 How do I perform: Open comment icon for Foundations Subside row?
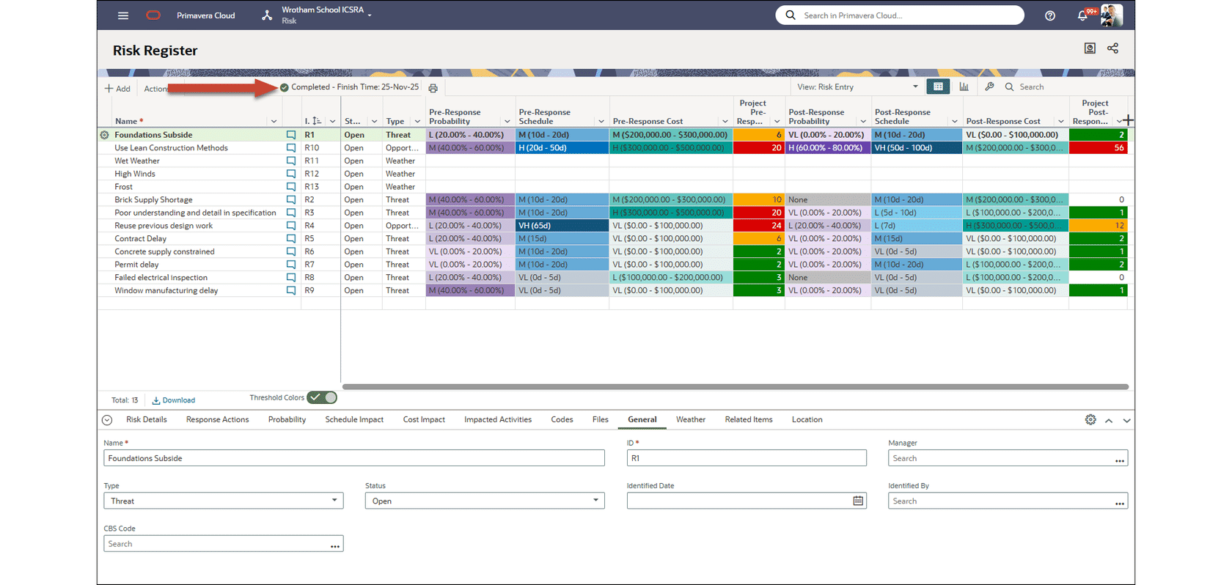tap(291, 135)
